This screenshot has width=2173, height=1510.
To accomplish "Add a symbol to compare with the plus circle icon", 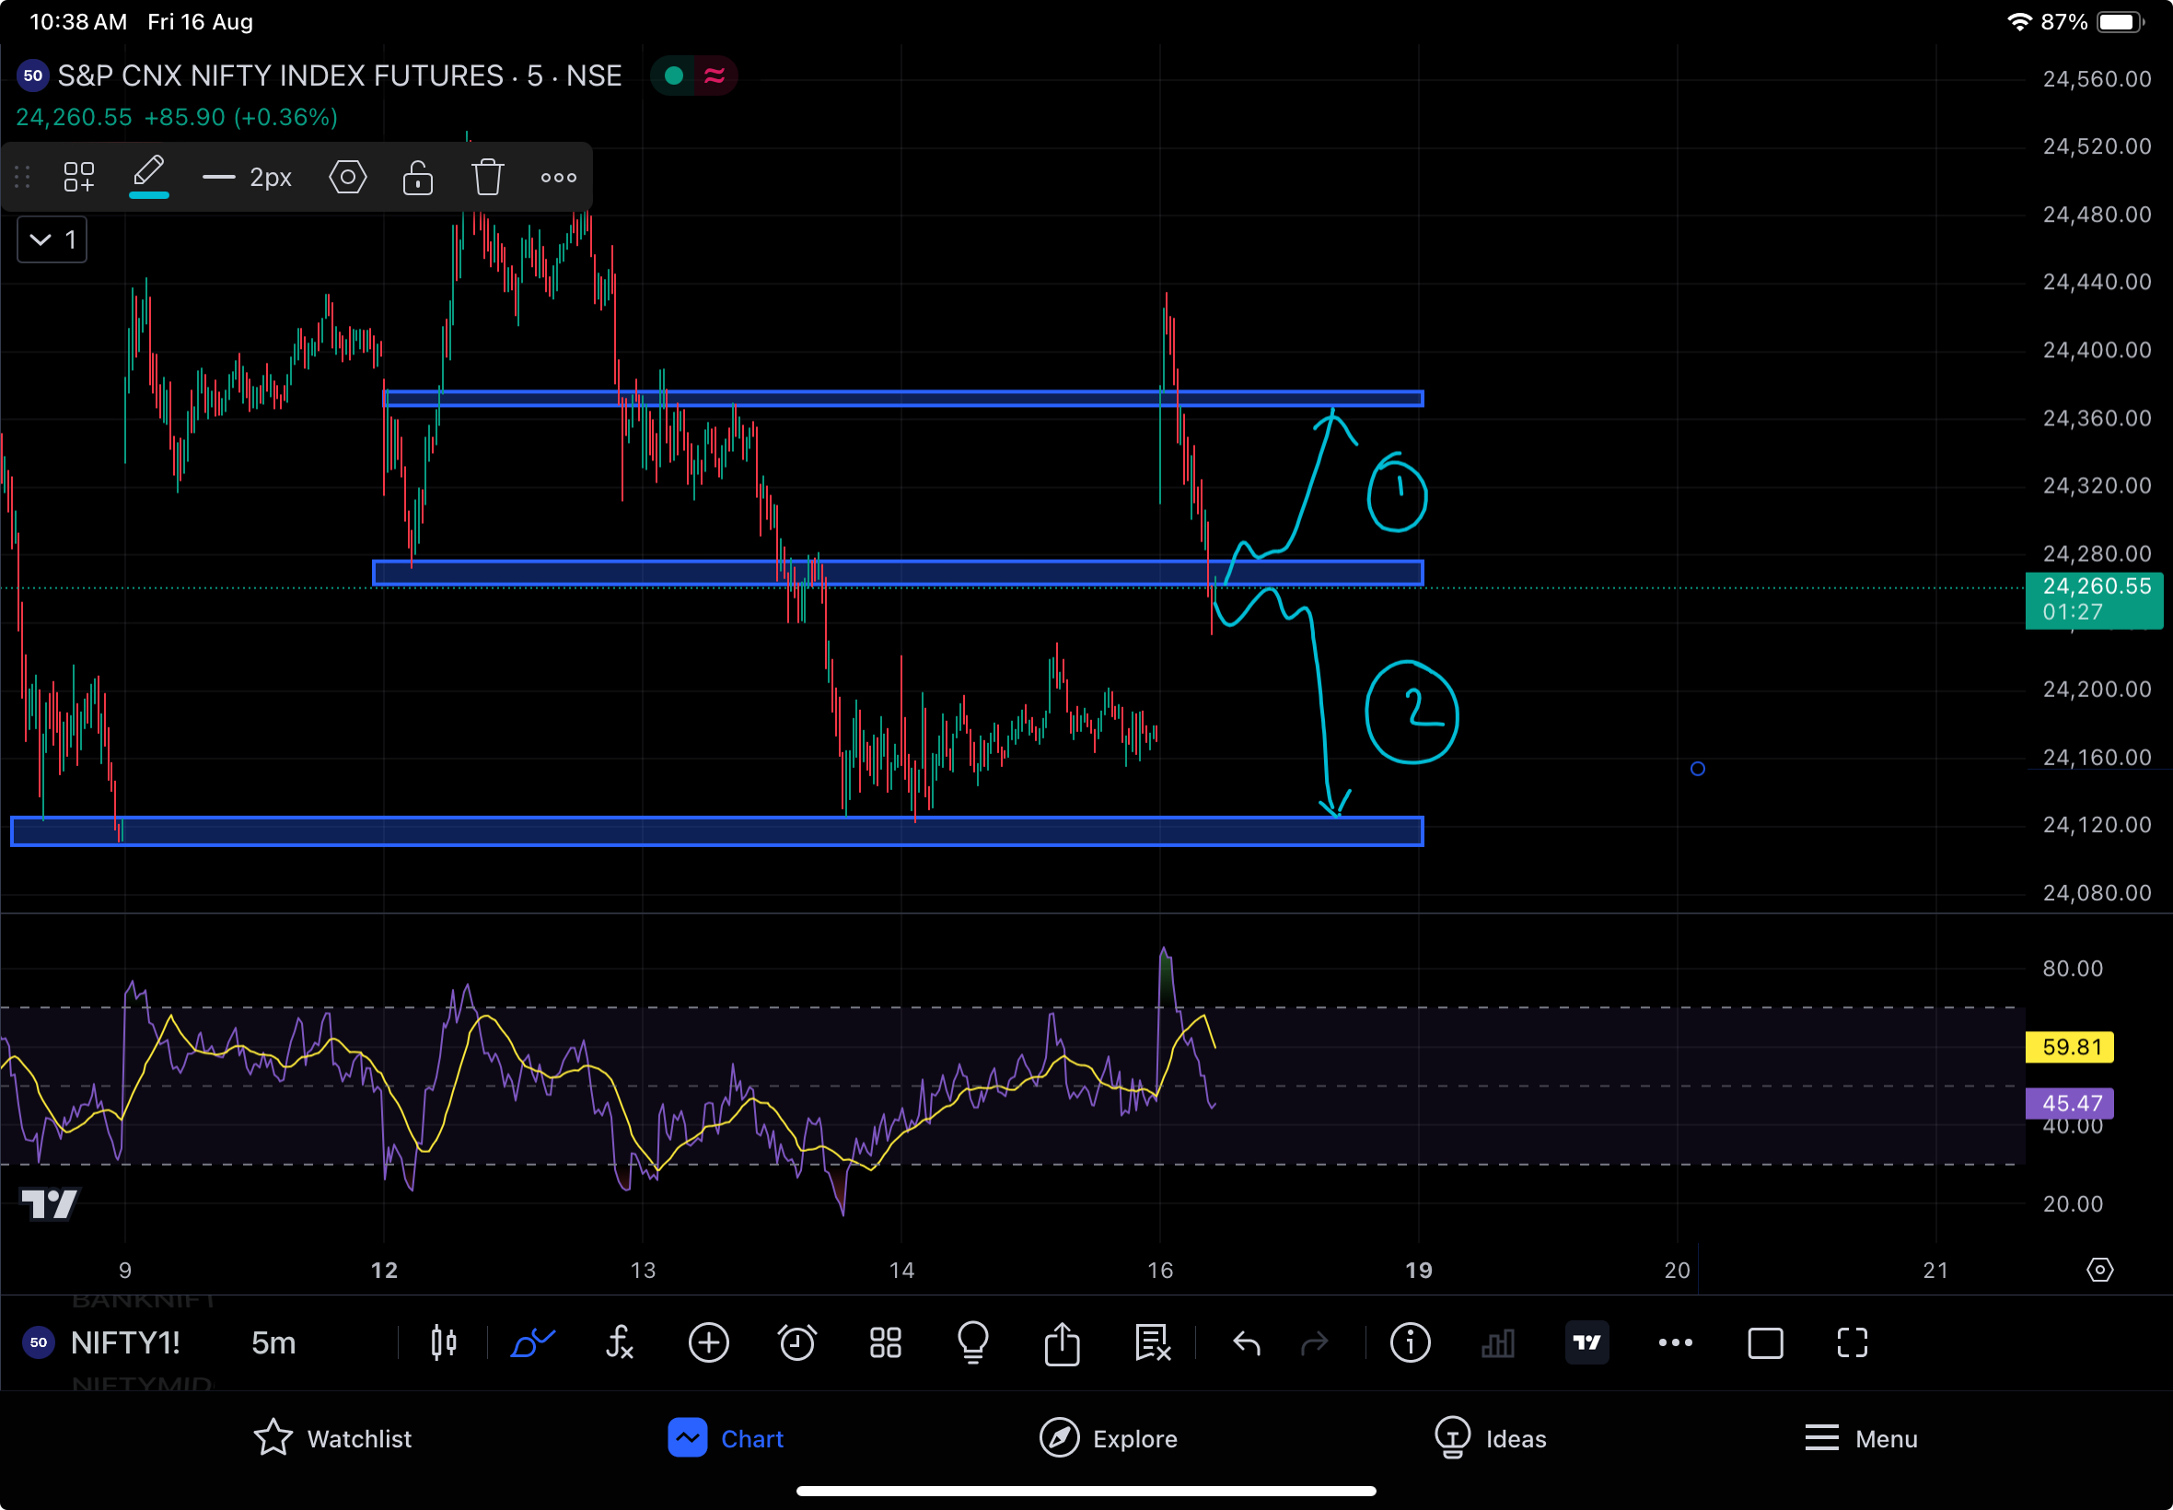I will click(x=709, y=1342).
